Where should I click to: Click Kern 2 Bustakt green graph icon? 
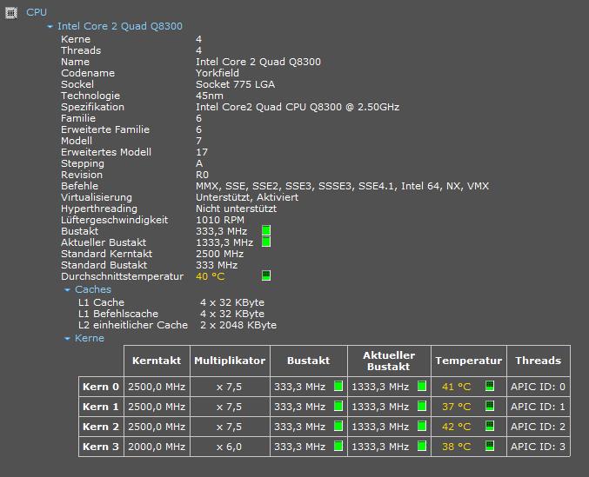[x=338, y=426]
